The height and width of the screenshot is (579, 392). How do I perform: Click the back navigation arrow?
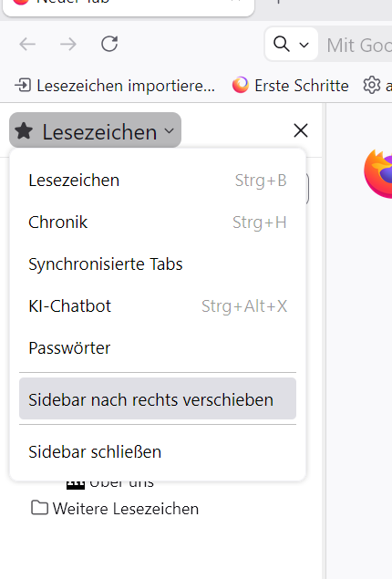click(27, 45)
